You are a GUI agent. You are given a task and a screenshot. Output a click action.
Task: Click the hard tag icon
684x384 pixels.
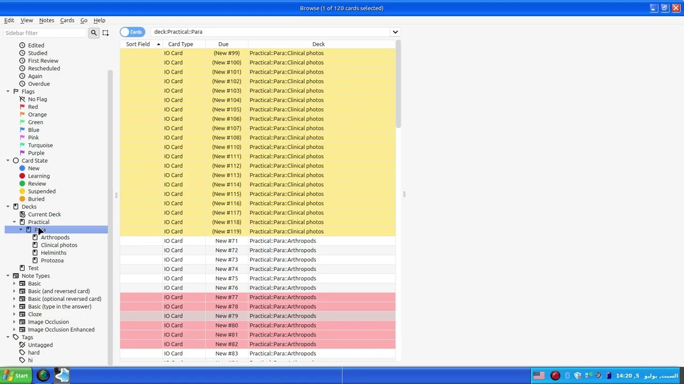pos(22,353)
